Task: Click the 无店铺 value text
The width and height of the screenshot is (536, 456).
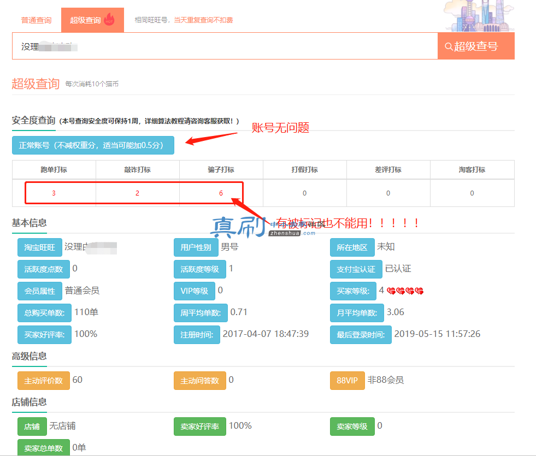Action: click(62, 426)
